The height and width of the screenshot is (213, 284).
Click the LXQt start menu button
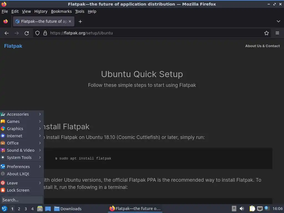[x=4, y=209]
